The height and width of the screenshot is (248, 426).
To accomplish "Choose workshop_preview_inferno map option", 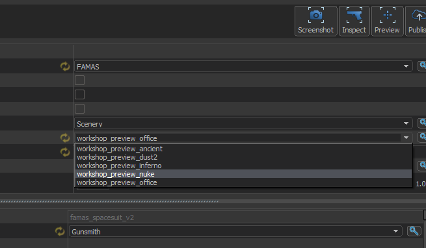I will (243, 166).
